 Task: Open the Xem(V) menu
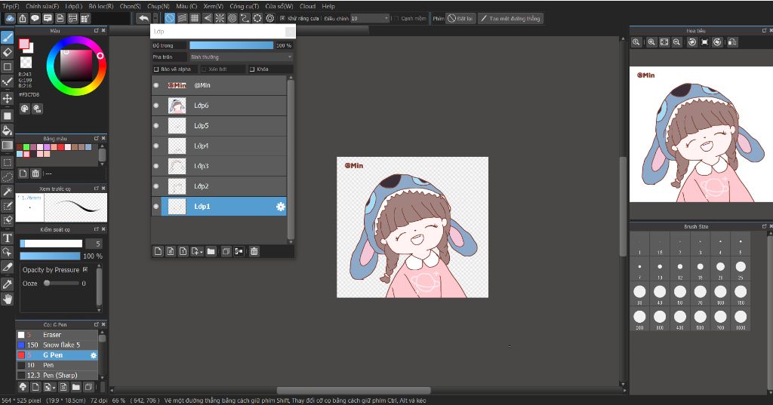pyautogui.click(x=214, y=6)
